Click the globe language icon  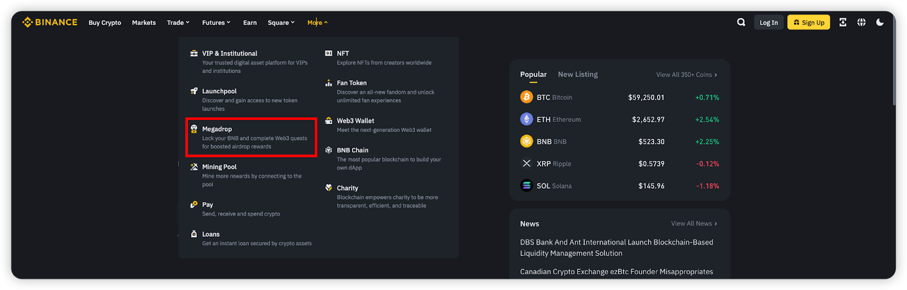pyautogui.click(x=861, y=22)
